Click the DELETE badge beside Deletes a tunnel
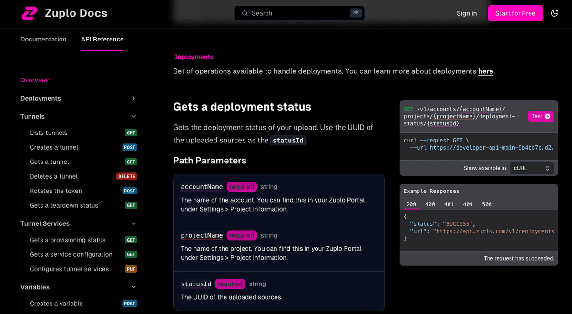The height and width of the screenshot is (314, 572). coord(127,176)
